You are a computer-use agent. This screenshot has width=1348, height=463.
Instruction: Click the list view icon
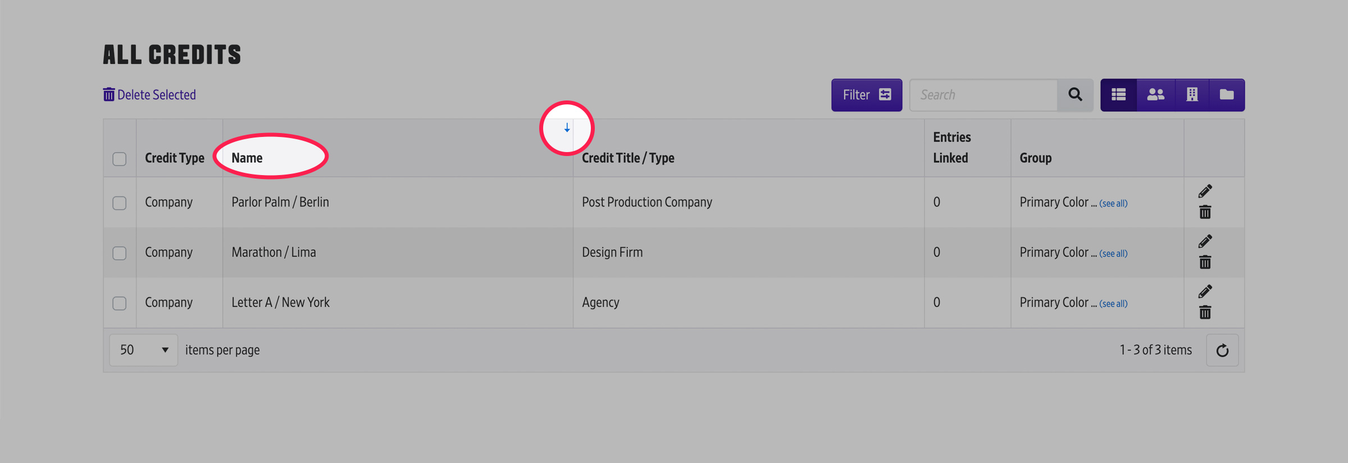point(1118,95)
